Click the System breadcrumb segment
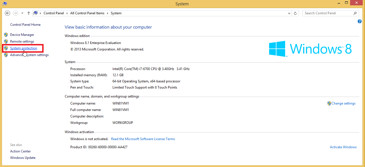365x167 pixels. pyautogui.click(x=116, y=13)
